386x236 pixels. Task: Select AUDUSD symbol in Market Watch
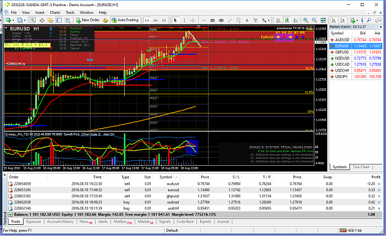pos(342,40)
